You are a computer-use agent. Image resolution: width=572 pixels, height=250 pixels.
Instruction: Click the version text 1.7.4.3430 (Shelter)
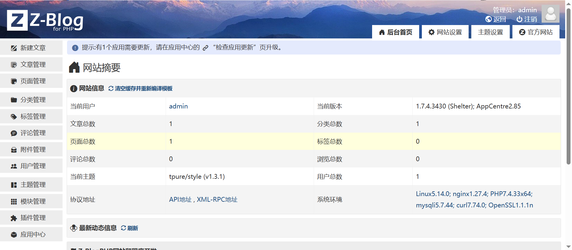(445, 106)
